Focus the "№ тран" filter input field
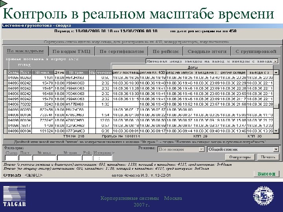283x212 pixels. (x=69, y=158)
